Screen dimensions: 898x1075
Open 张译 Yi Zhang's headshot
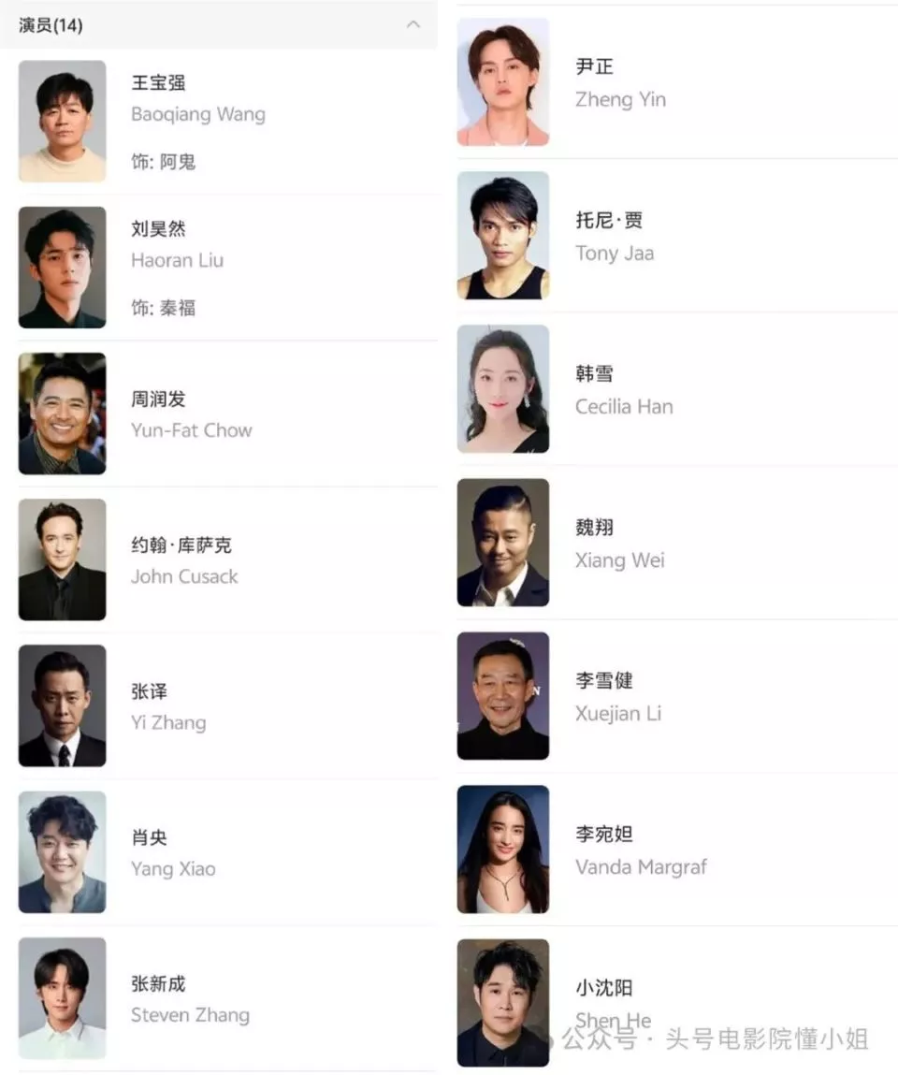click(x=63, y=705)
